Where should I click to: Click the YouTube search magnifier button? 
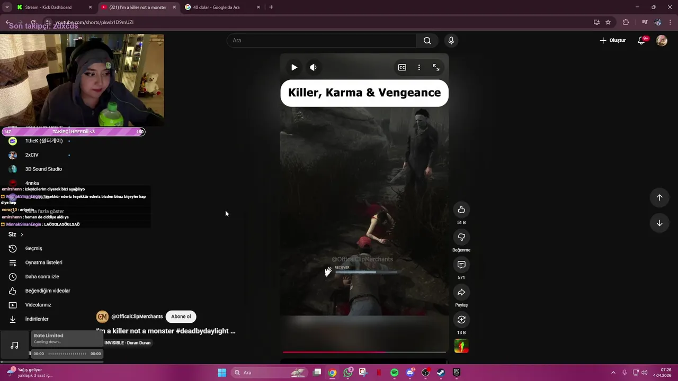(x=427, y=40)
